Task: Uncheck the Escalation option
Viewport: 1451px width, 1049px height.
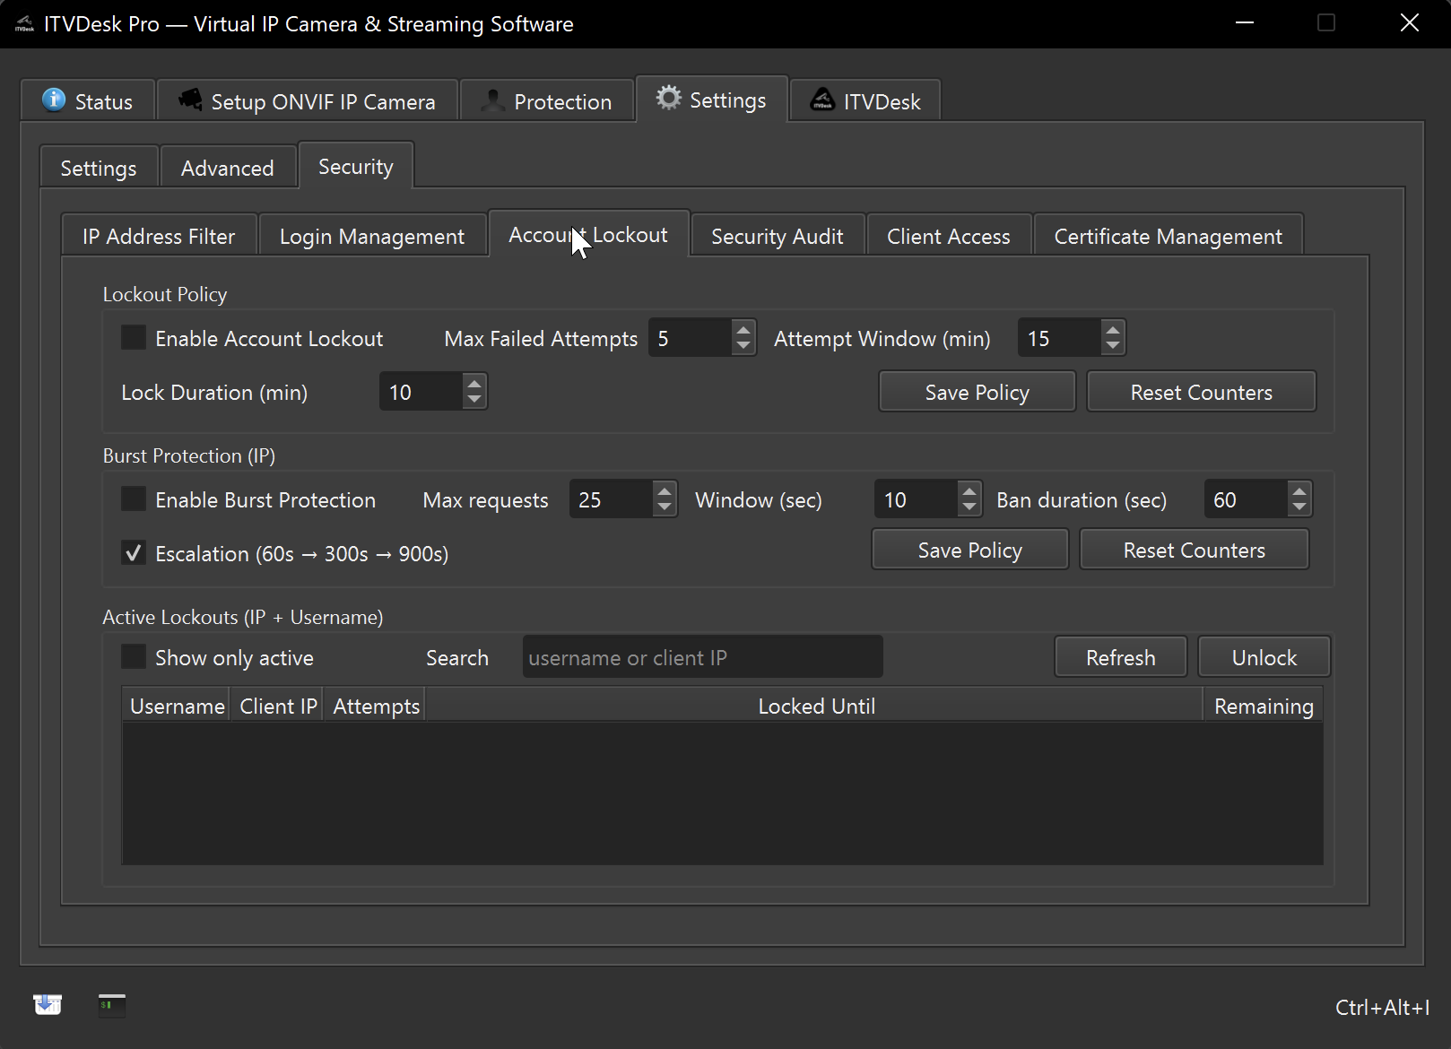Action: (x=134, y=553)
